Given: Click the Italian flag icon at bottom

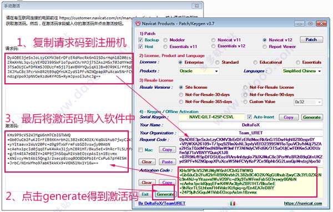Looking at the screenshot, I should coord(233,203).
